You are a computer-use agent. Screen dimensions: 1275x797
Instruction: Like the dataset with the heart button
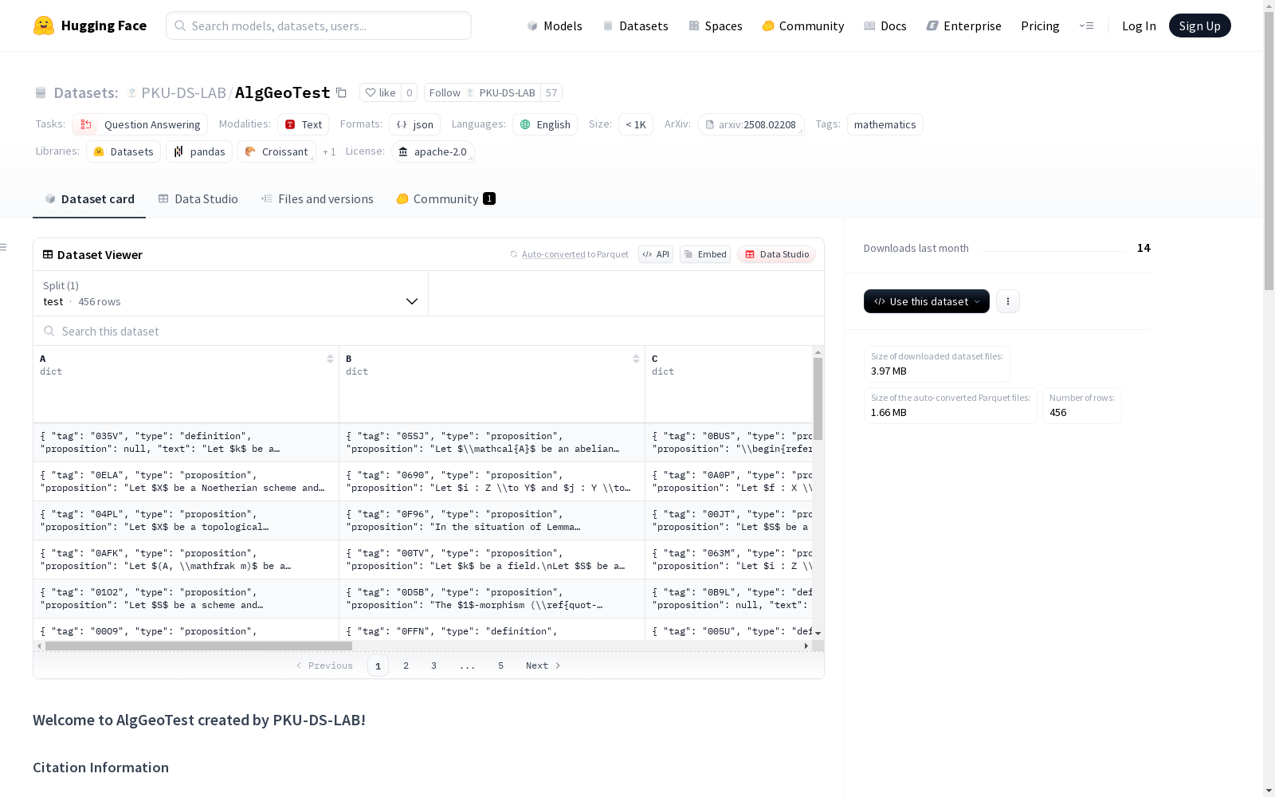point(380,92)
